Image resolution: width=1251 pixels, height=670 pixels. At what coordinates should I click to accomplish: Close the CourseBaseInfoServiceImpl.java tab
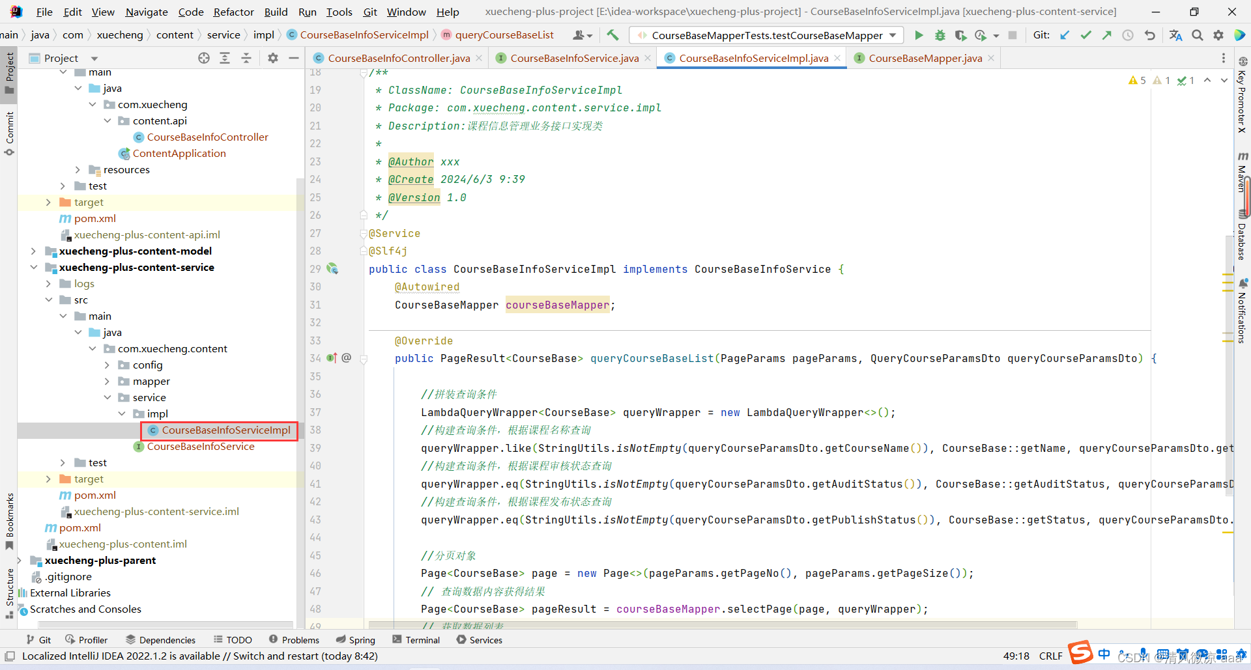point(837,58)
